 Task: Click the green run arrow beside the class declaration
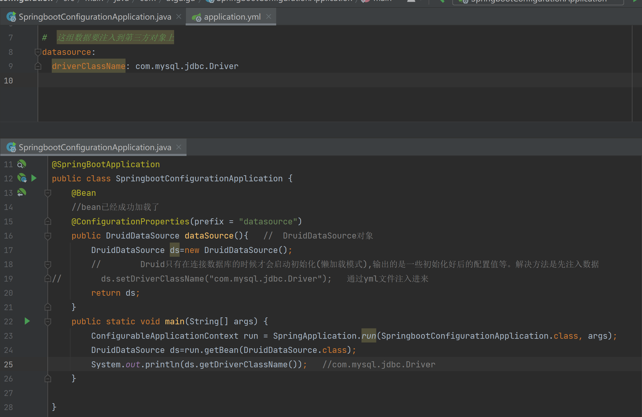34,178
